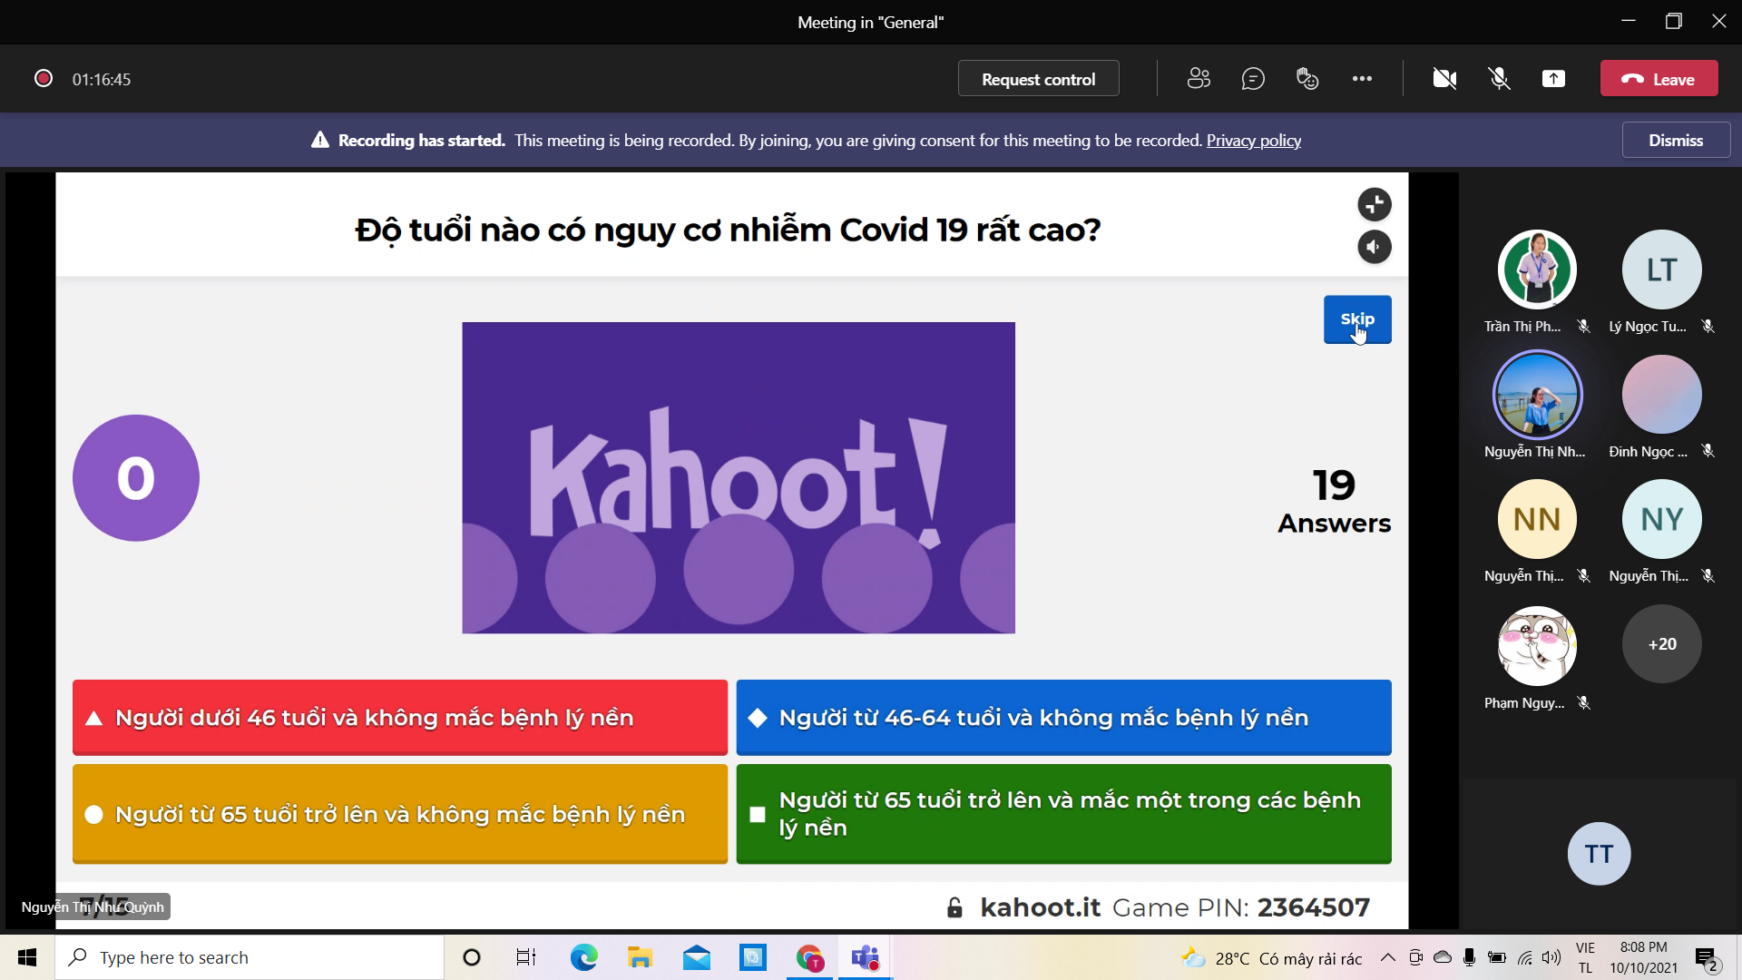Image resolution: width=1742 pixels, height=980 pixels.
Task: Select yellow answer '65 tuổi không mắc bệnh'
Action: (x=400, y=814)
